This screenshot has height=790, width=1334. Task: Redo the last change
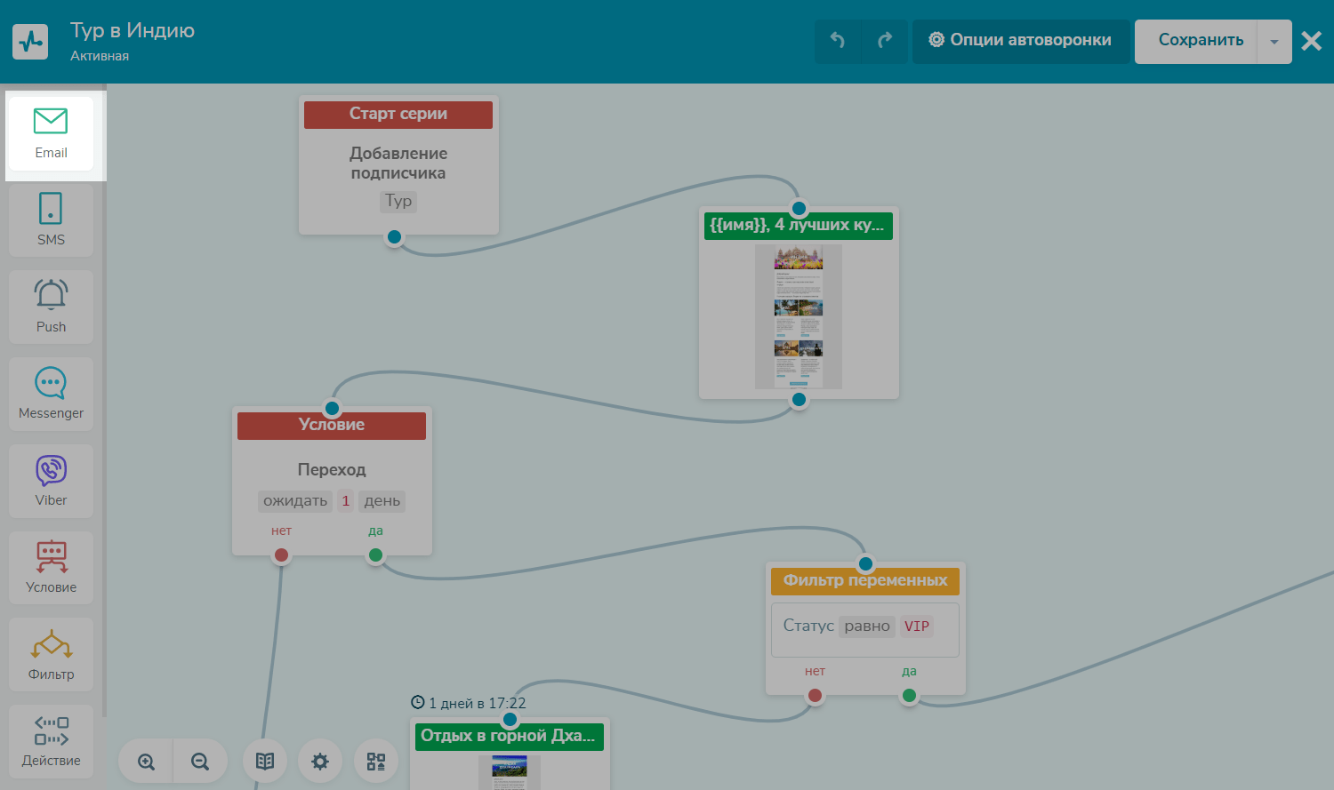click(x=885, y=41)
